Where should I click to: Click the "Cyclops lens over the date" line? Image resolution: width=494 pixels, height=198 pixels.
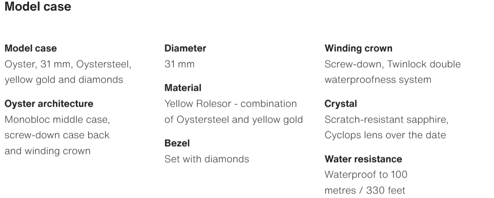385,135
